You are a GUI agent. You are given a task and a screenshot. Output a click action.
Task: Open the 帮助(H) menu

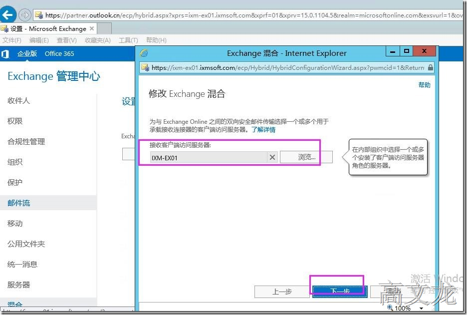point(156,40)
